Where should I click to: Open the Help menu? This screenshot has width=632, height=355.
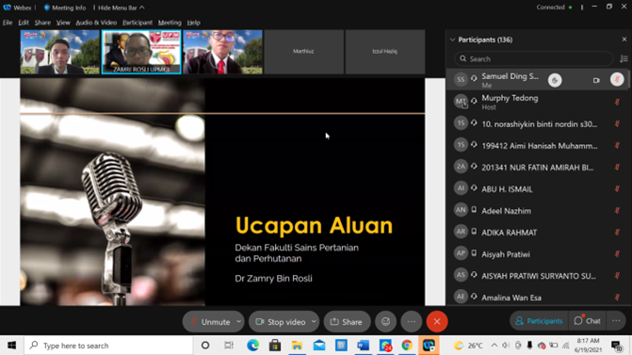[193, 23]
